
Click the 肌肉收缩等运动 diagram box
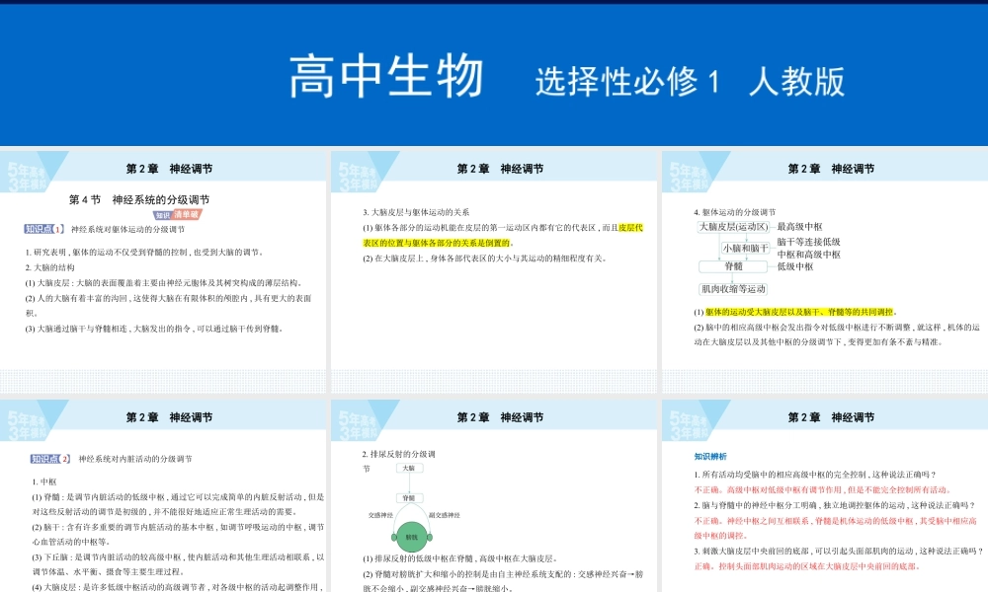click(x=733, y=289)
